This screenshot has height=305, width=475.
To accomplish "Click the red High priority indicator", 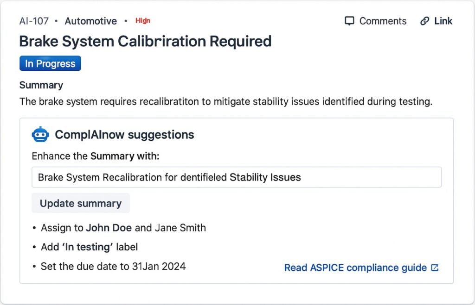I will (143, 20).
